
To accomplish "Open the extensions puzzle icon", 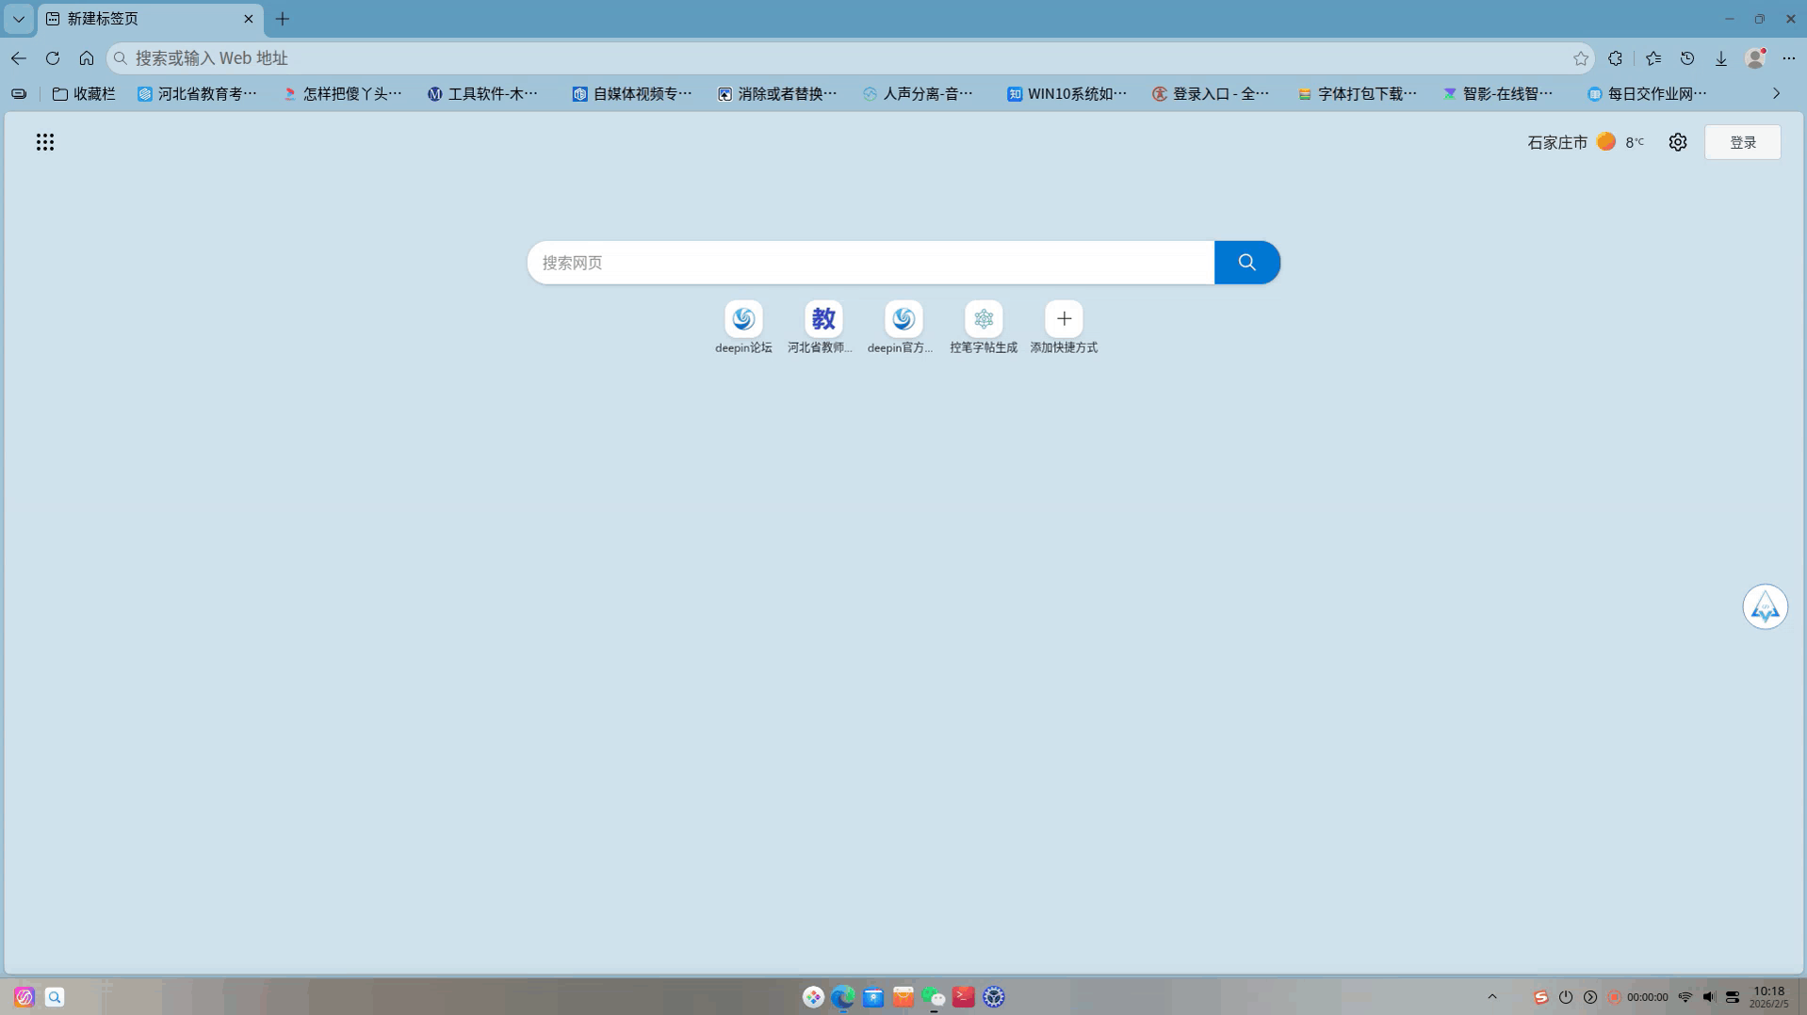I will 1616,58.
